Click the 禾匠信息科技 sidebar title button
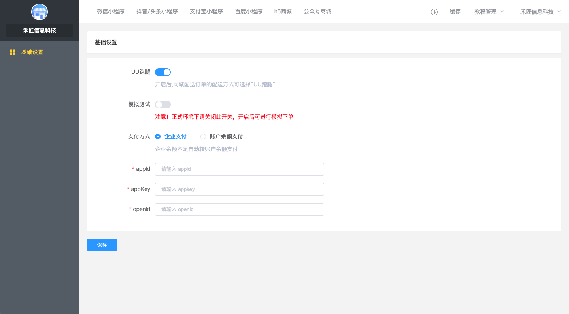Screen dimensions: 569x314 coord(40,30)
